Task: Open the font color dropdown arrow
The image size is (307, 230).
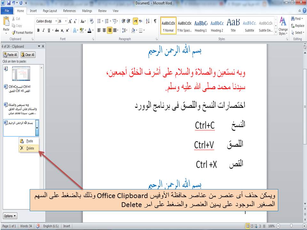Action: pyautogui.click(x=92, y=29)
